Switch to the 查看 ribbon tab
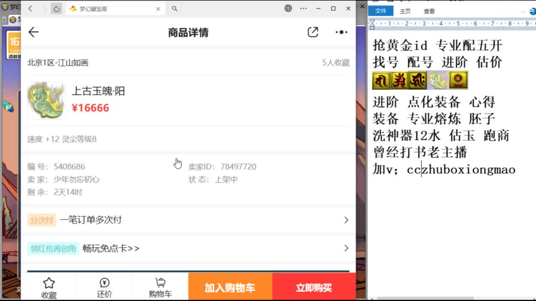This screenshot has width=536, height=301. point(429,11)
